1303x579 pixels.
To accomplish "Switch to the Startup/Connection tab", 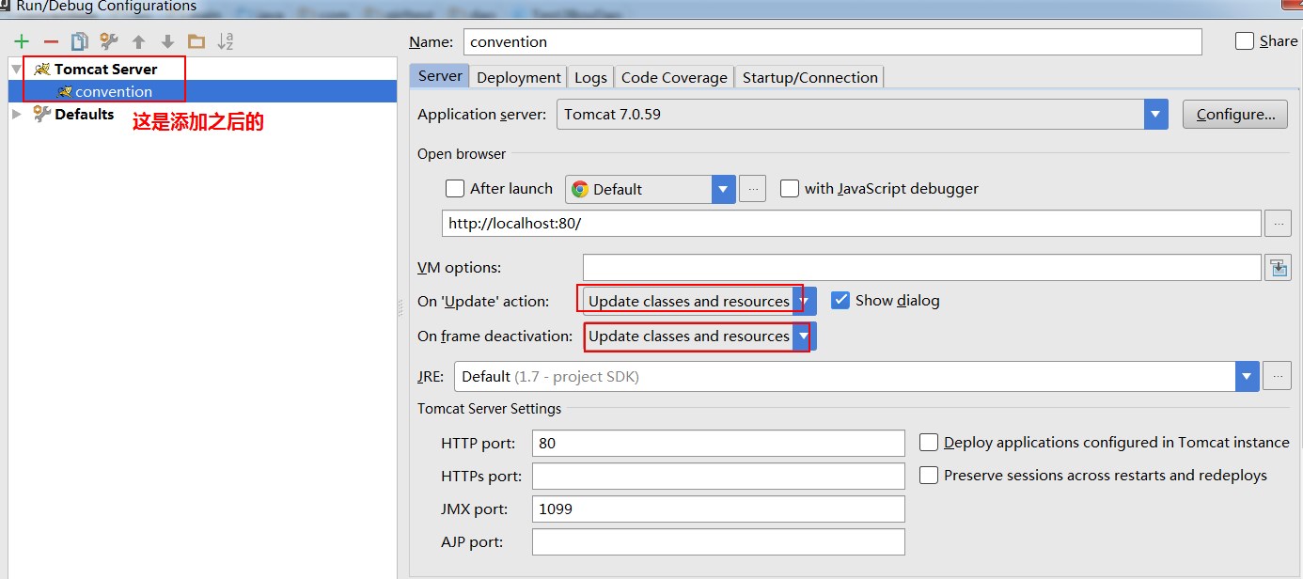I will pos(810,77).
